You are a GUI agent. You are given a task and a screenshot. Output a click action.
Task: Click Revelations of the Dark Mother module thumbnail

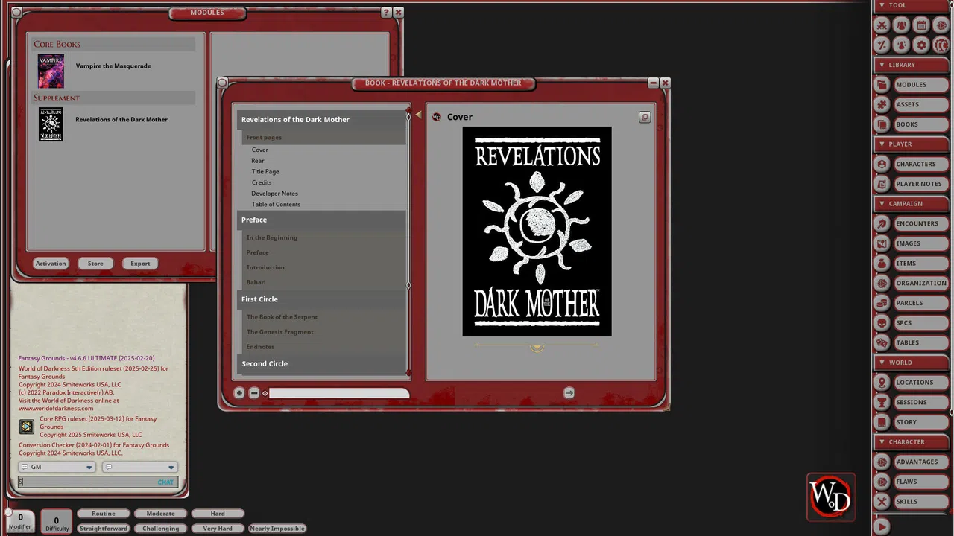(x=51, y=124)
